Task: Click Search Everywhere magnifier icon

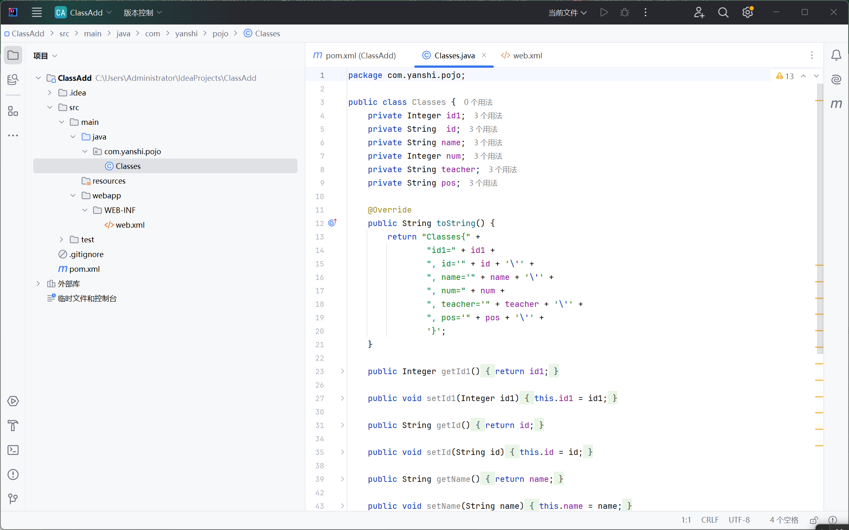Action: coord(723,13)
